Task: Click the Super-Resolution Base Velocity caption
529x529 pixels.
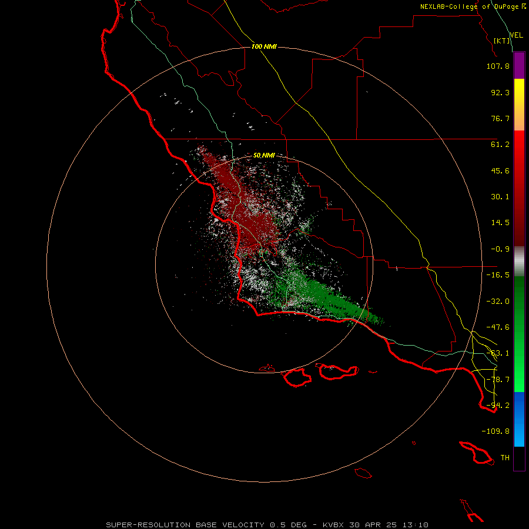Action: [267, 525]
